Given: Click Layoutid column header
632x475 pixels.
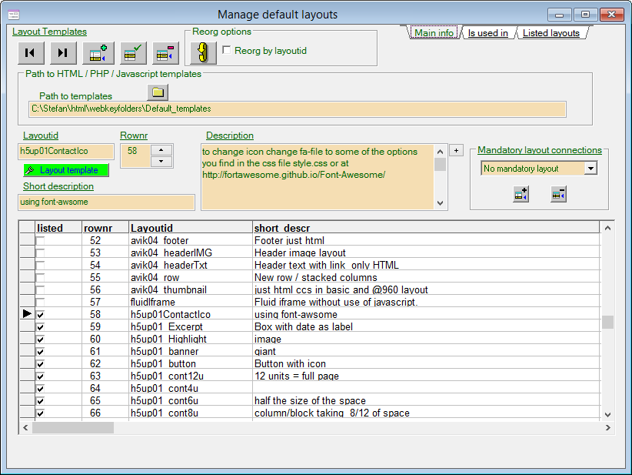Looking at the screenshot, I should (x=191, y=228).
